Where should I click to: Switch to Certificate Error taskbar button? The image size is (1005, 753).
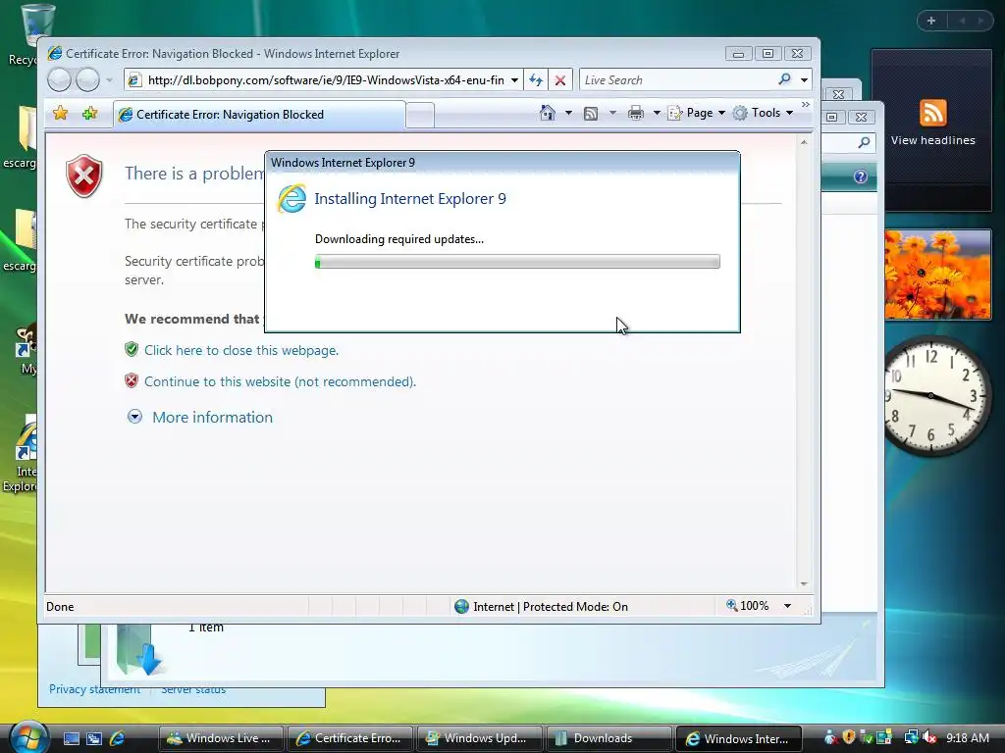(x=350, y=738)
